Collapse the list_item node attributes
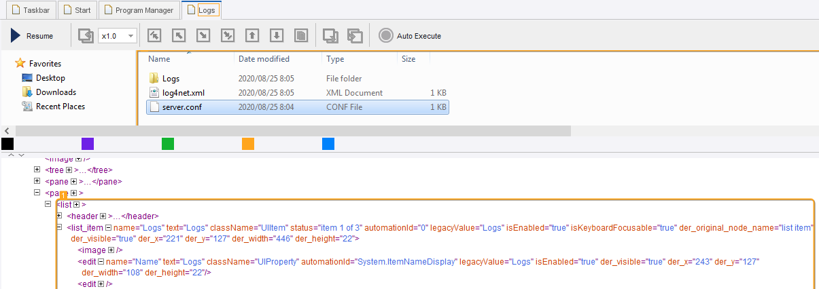The image size is (819, 289). point(108,227)
